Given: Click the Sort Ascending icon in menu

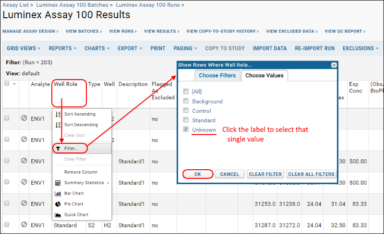Looking at the screenshot, I should tap(58, 114).
